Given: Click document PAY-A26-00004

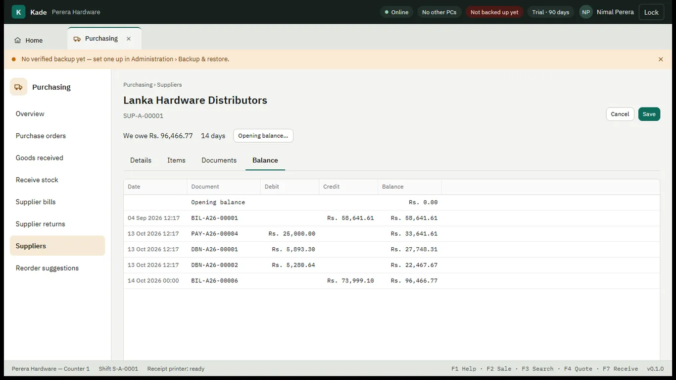Looking at the screenshot, I should tap(215, 233).
